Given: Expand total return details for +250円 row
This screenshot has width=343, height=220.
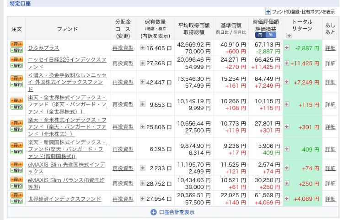Looking at the screenshot, I should pos(287,183).
